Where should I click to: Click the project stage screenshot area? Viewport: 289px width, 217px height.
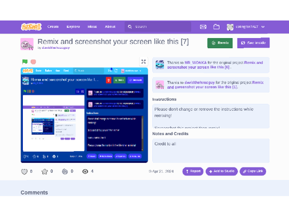[x=84, y=115]
